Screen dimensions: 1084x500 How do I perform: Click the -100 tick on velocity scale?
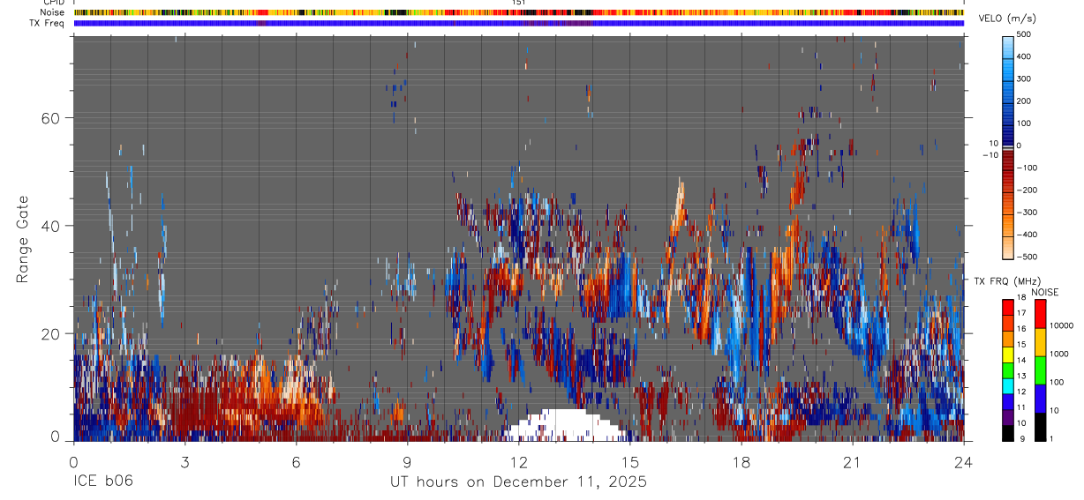[1027, 168]
